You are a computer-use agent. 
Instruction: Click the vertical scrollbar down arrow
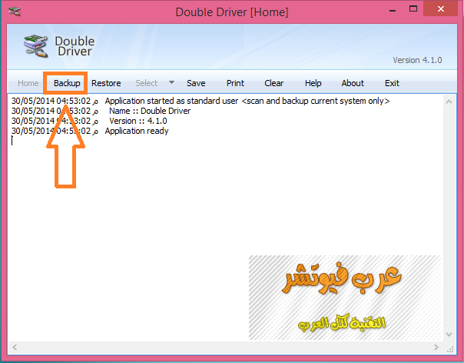click(x=449, y=335)
